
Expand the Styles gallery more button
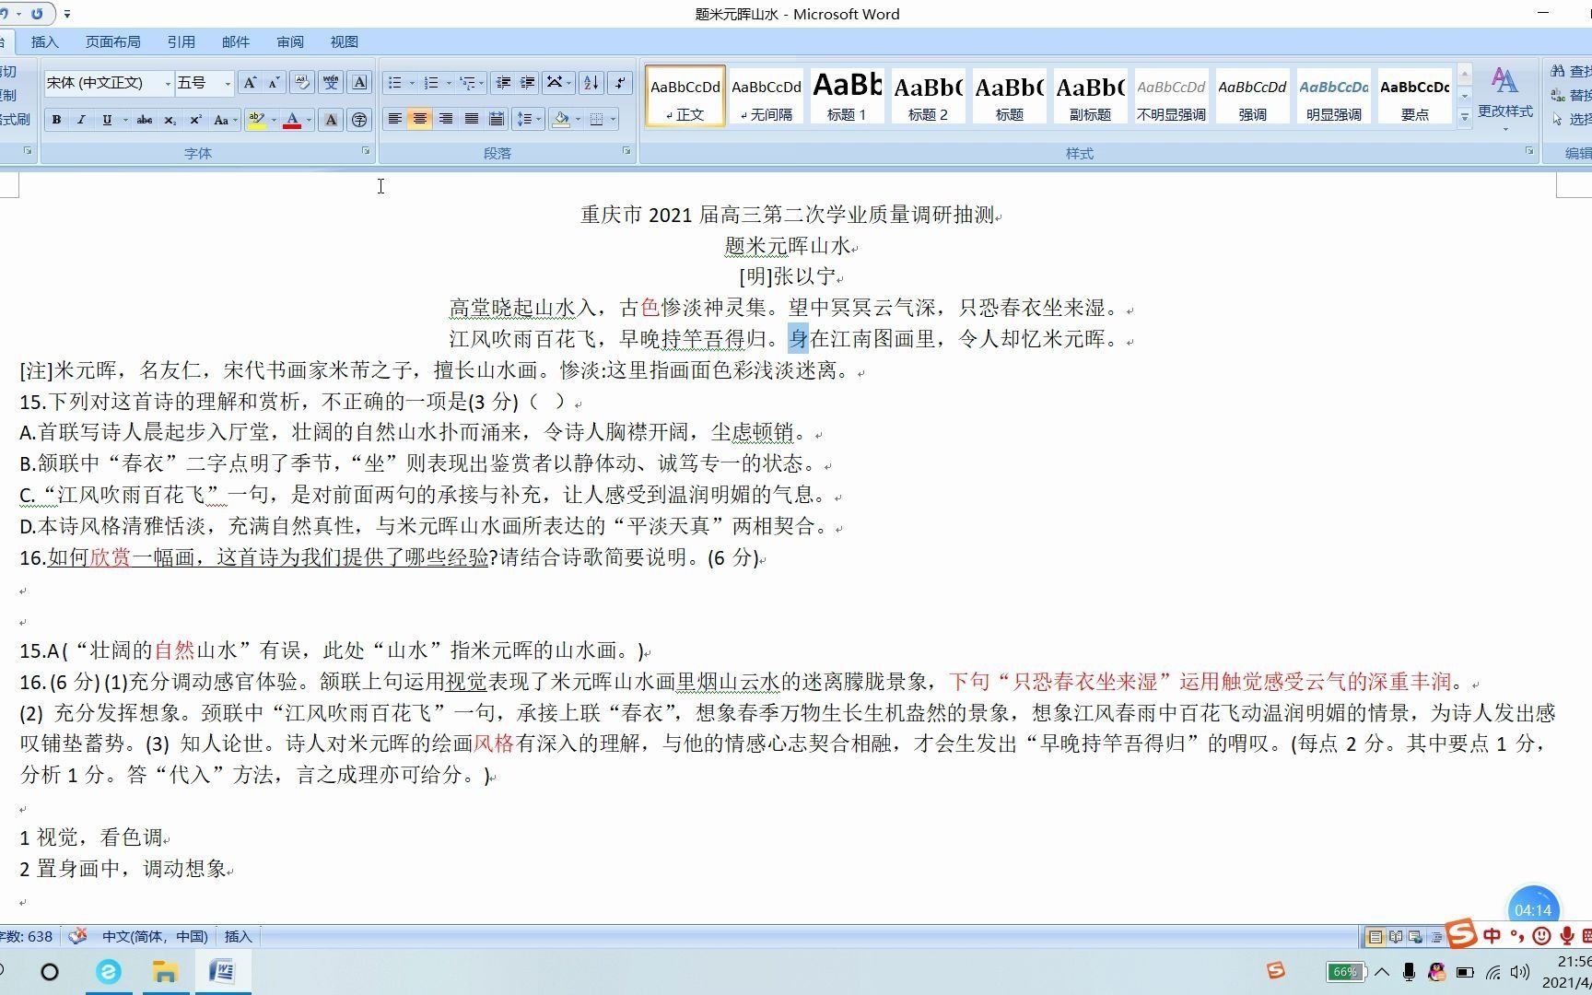pos(1464,117)
